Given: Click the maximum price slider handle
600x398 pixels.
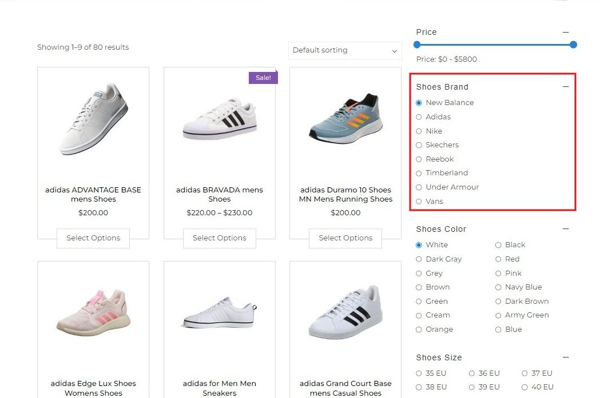Looking at the screenshot, I should [x=573, y=45].
